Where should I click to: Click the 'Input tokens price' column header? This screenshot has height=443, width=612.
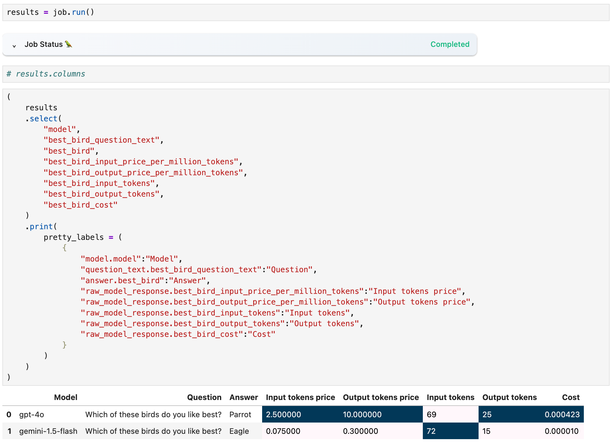[x=300, y=397]
